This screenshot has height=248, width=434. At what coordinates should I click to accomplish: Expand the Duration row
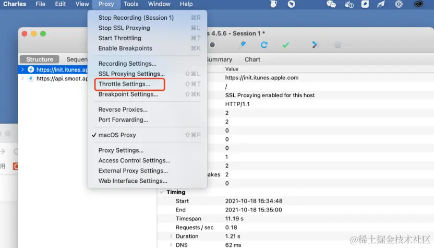click(171, 236)
